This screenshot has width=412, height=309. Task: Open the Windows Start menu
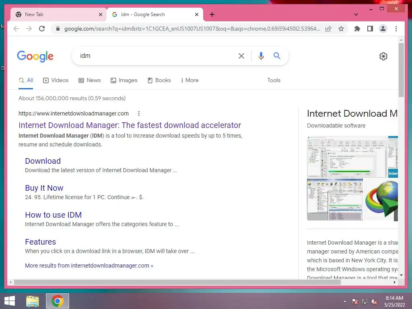[10, 301]
